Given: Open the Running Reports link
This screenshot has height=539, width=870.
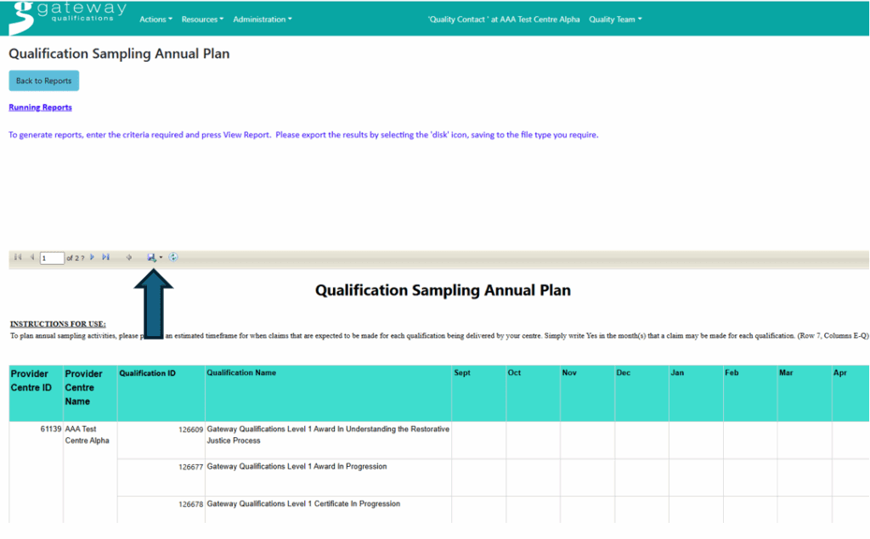Looking at the screenshot, I should coord(40,108).
